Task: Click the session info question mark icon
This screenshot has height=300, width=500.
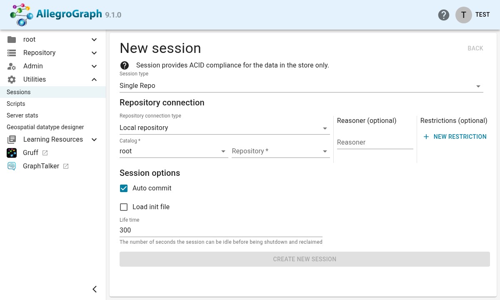Action: tap(125, 65)
